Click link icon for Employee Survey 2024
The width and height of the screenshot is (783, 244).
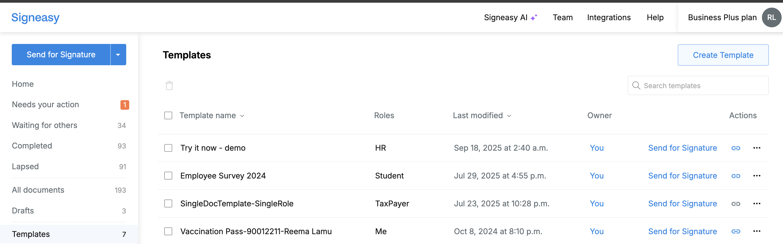point(736,176)
